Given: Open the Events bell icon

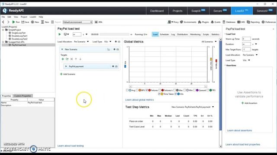Looking at the screenshot, I should pyautogui.click(x=213, y=22).
